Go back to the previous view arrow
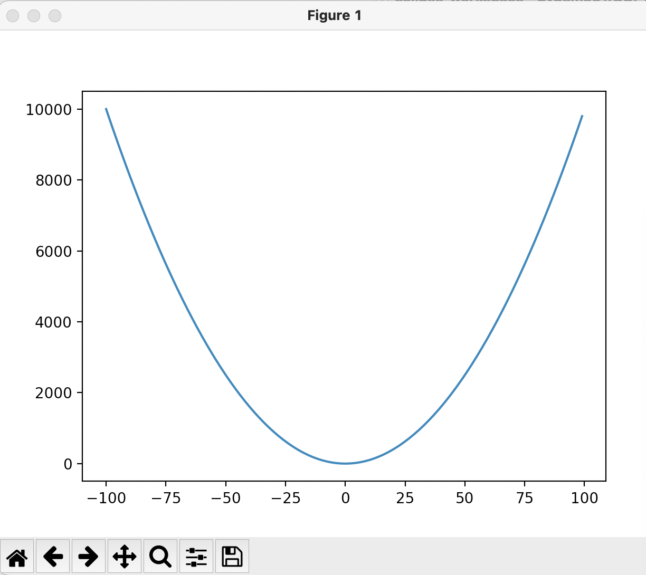 tap(53, 556)
